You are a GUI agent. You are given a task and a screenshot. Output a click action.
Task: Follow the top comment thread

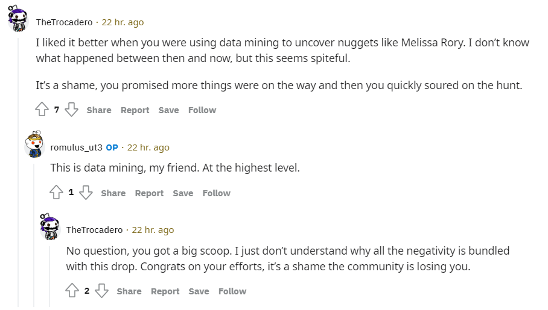202,110
